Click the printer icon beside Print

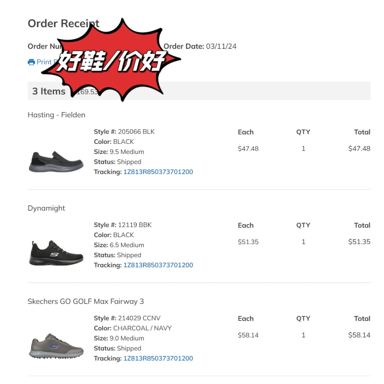tap(31, 62)
